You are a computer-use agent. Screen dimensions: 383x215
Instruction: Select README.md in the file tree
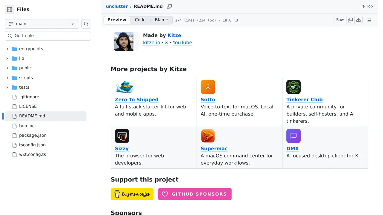point(45,116)
